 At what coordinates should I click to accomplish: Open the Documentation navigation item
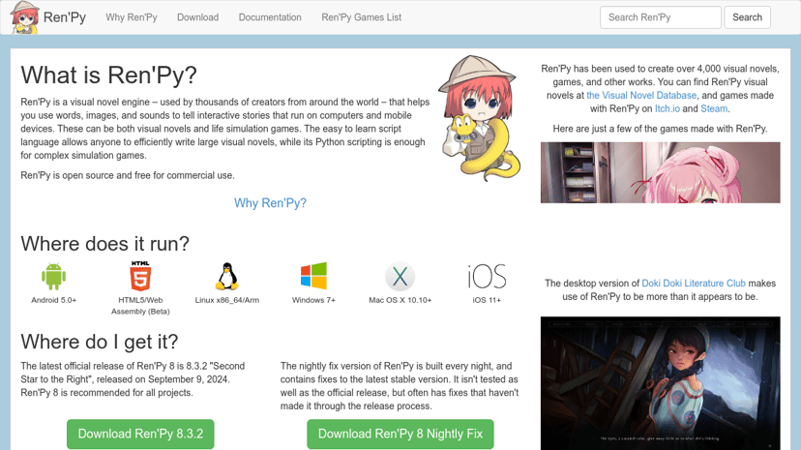click(x=270, y=17)
